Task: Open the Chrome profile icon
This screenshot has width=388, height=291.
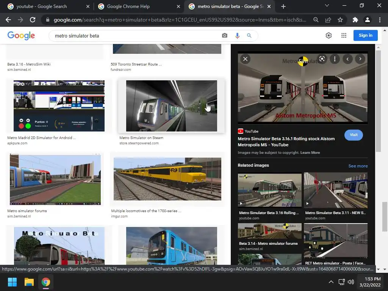Action: coord(368,20)
